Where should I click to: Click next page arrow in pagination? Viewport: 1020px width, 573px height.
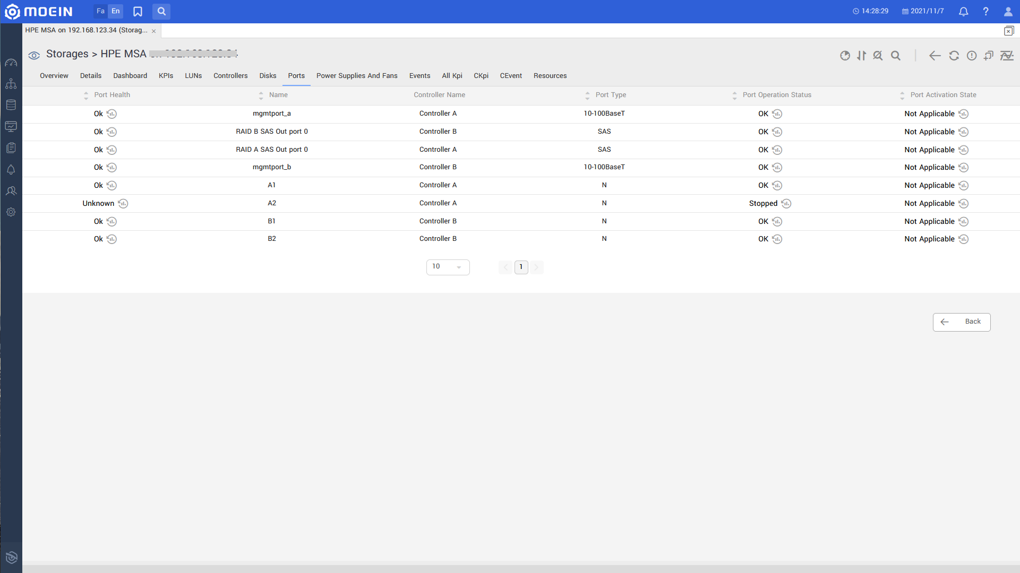pos(536,267)
